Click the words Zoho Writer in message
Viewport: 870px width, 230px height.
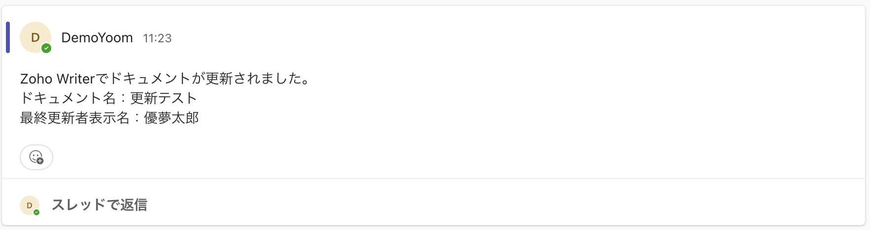coord(57,79)
